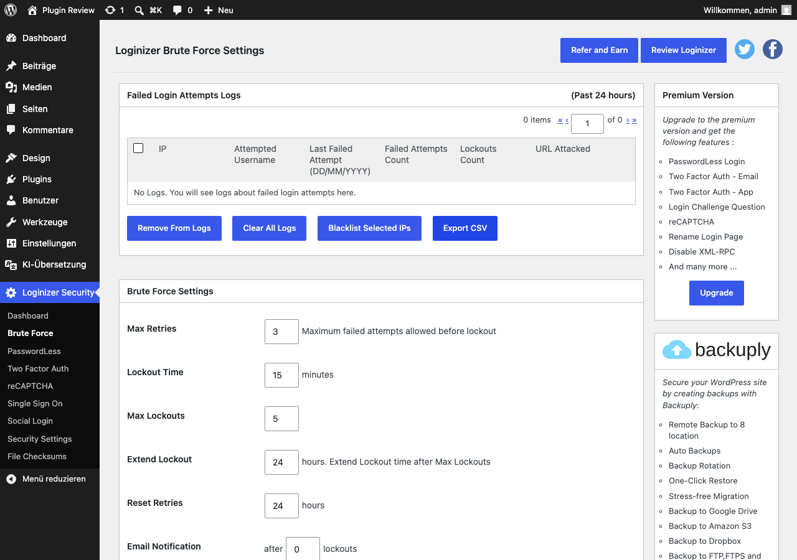Click Blacklist Selected IPs button
797x560 pixels.
(x=370, y=228)
